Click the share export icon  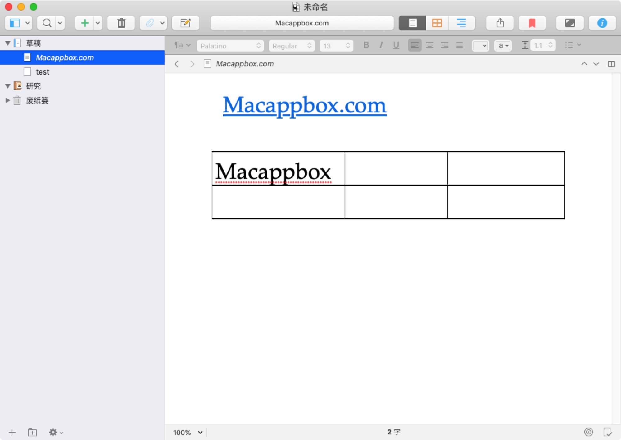pyautogui.click(x=500, y=23)
